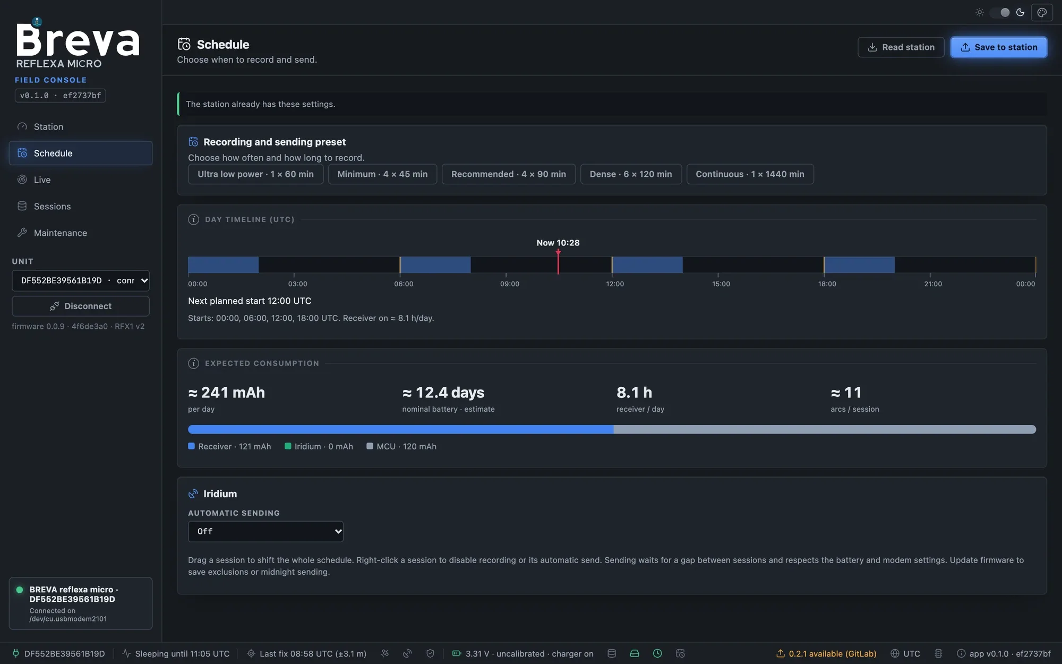Choose the Dense 6 × 120 min preset

click(x=631, y=174)
